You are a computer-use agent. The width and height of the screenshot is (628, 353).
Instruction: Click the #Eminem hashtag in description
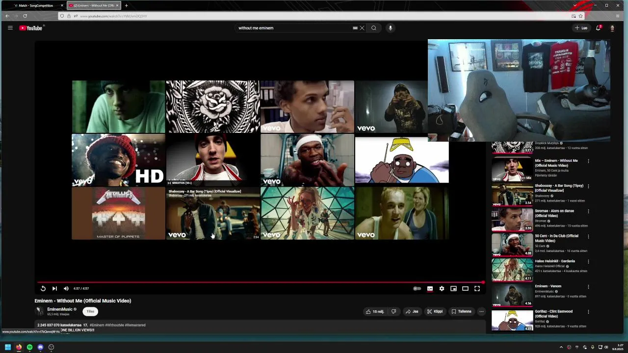click(x=97, y=325)
